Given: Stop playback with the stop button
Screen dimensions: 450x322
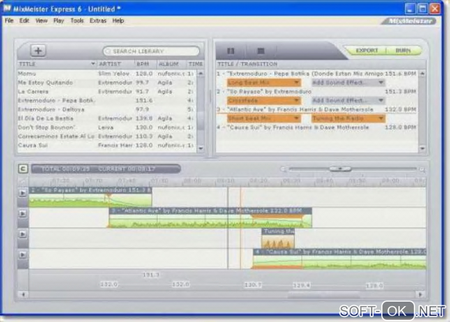Looking at the screenshot, I should (x=261, y=51).
